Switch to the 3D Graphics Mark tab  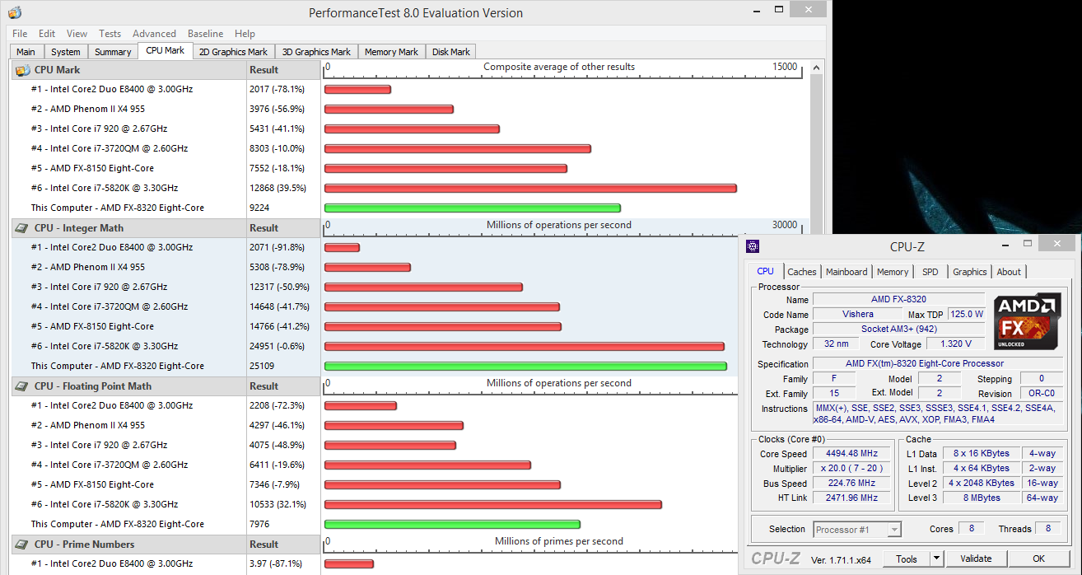pyautogui.click(x=316, y=52)
